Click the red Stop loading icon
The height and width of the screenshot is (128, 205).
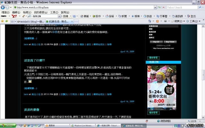(x=164, y=7)
